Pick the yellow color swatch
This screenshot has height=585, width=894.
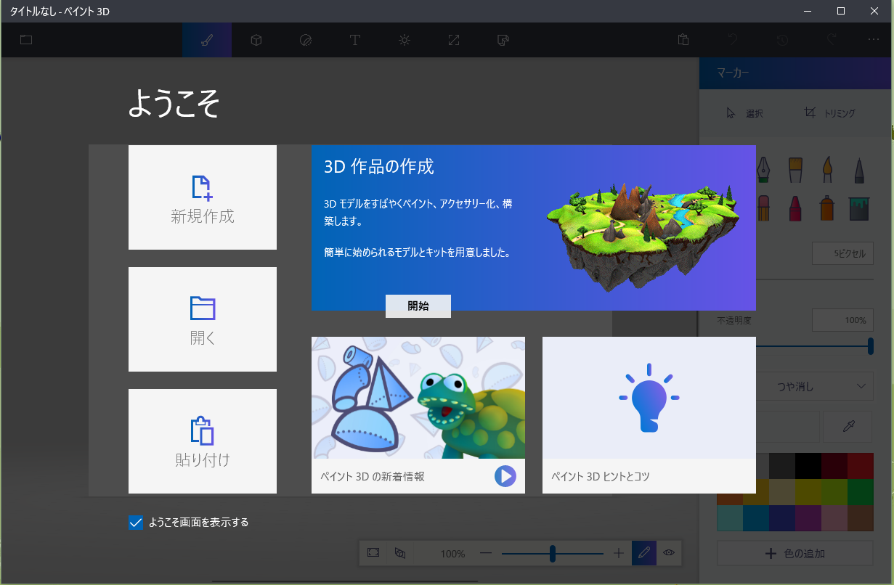click(808, 491)
